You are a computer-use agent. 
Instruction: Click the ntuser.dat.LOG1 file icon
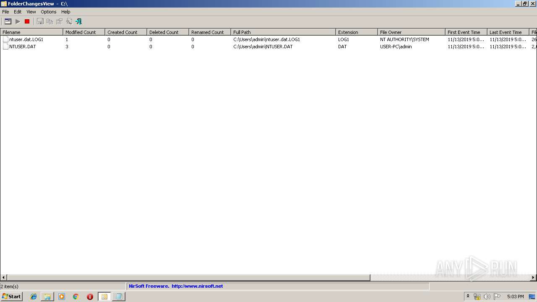coord(5,39)
